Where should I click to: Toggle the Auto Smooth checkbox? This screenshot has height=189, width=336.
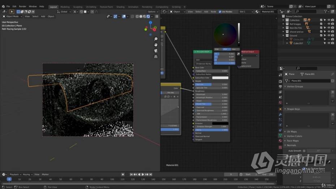click(x=304, y=151)
